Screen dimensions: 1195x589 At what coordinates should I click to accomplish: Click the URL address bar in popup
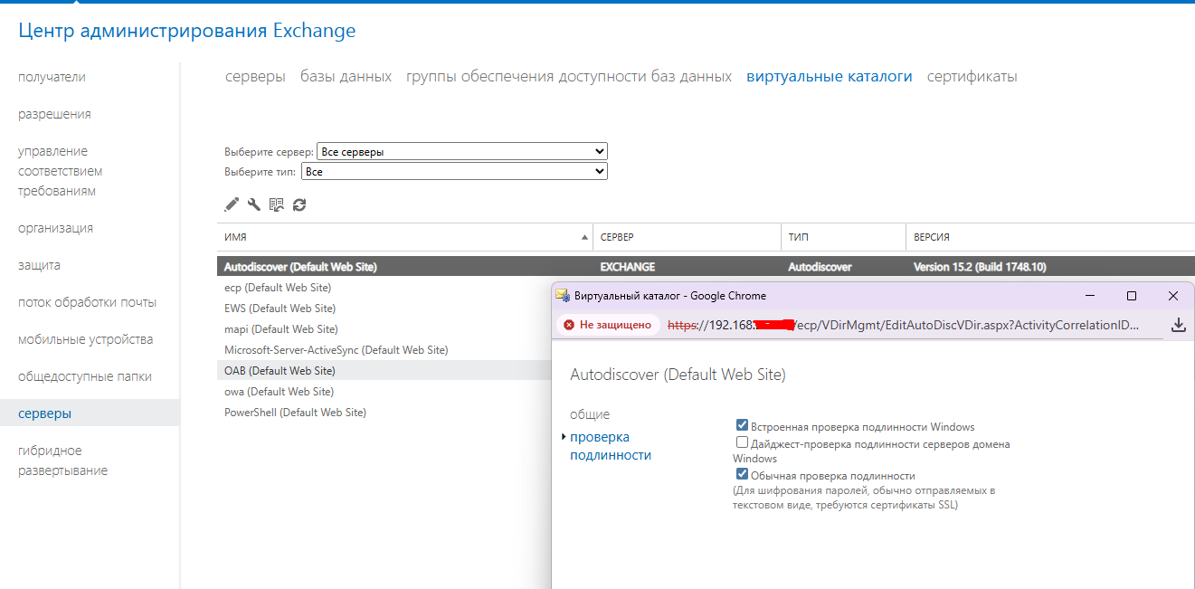pos(905,325)
